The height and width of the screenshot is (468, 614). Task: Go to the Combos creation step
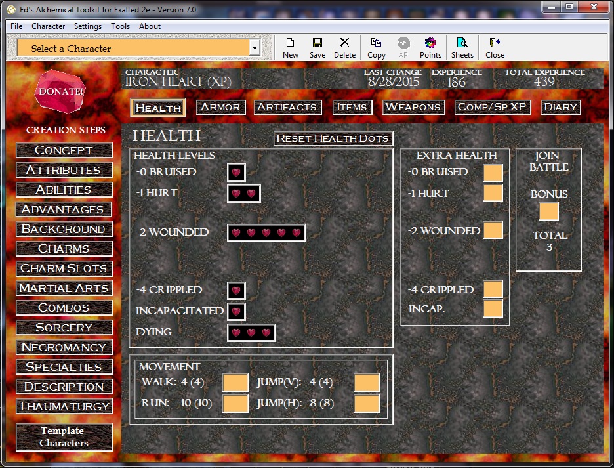pyautogui.click(x=64, y=308)
